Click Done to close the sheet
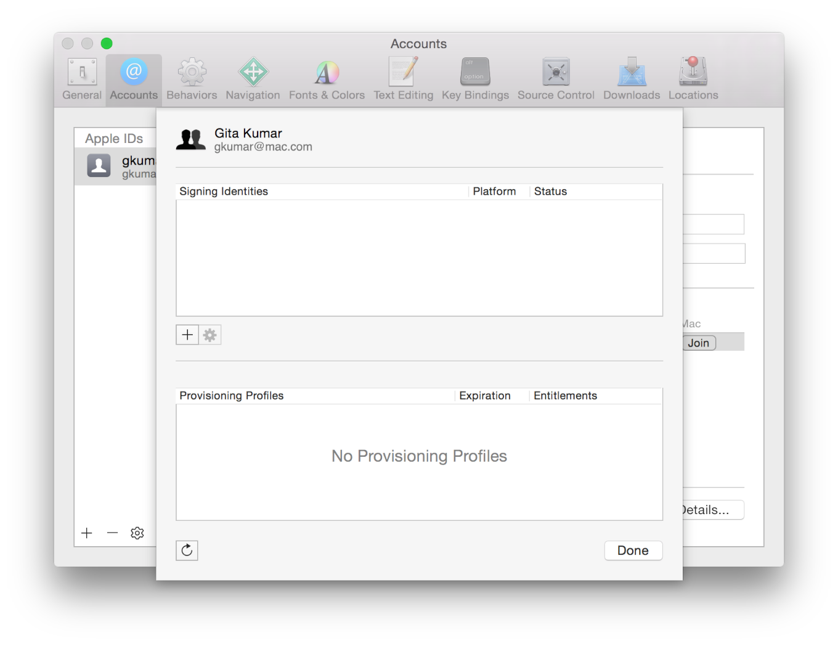The height and width of the screenshot is (646, 838). (633, 550)
